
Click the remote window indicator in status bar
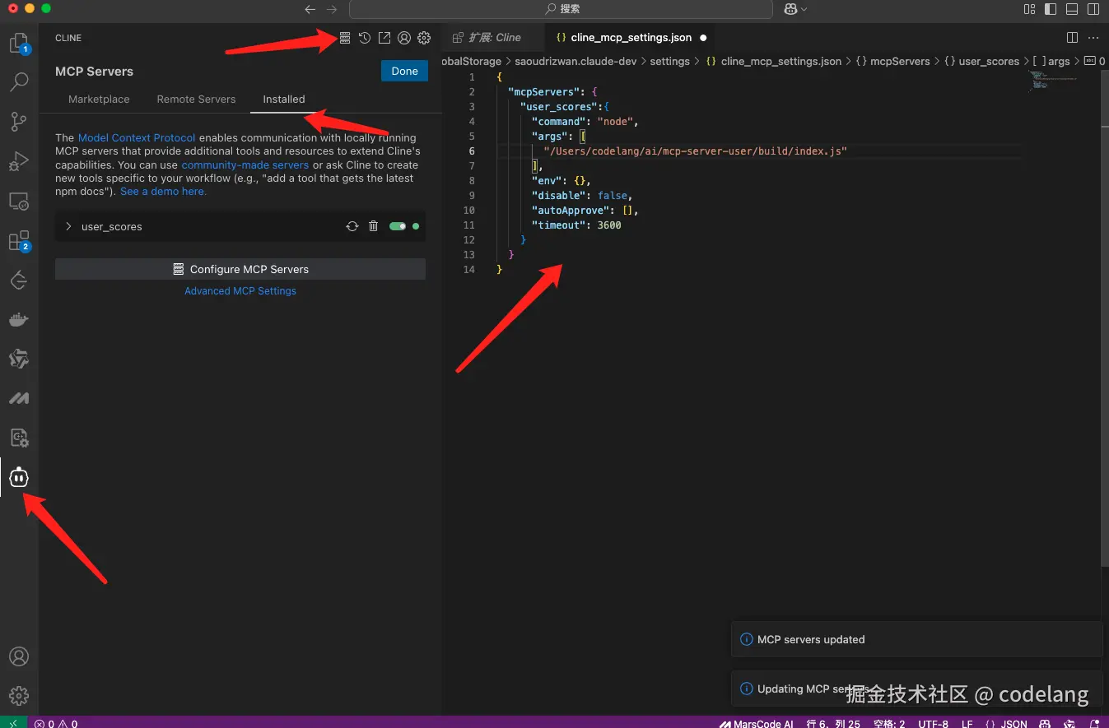pyautogui.click(x=13, y=723)
